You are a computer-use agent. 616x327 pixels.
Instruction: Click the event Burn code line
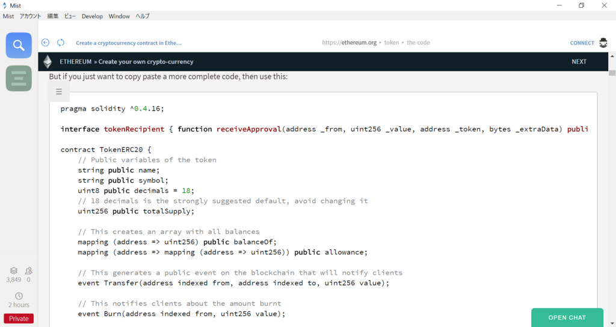point(182,314)
